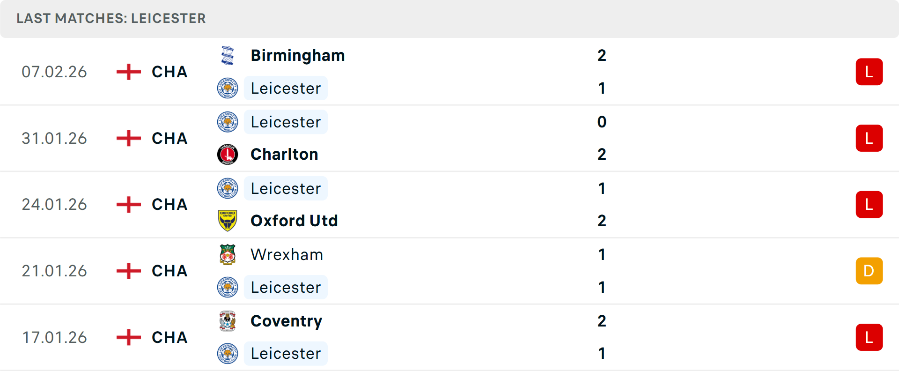
Task: Open the Coventry team link
Action: tap(286, 321)
